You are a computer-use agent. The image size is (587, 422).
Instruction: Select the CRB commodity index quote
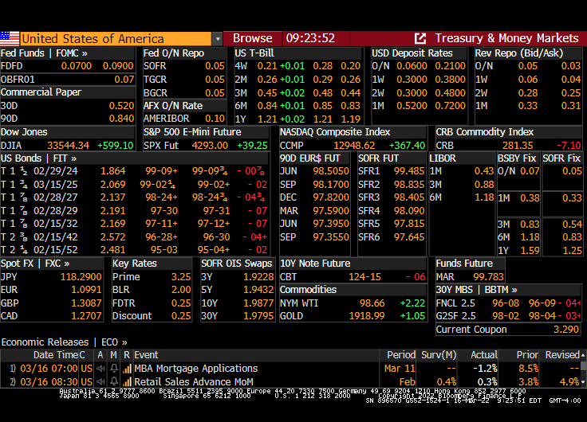pos(509,146)
